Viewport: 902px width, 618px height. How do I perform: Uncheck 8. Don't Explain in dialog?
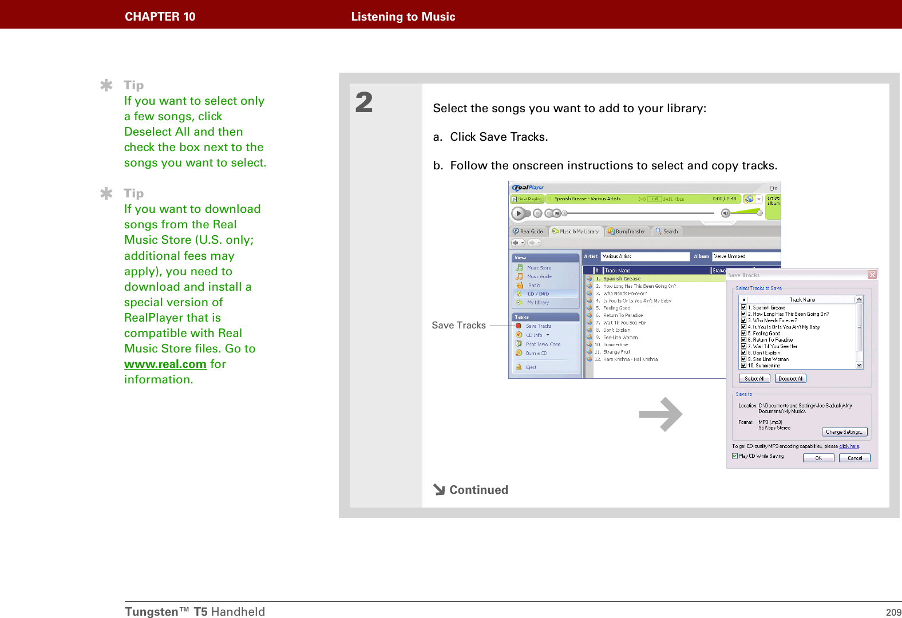[x=744, y=352]
